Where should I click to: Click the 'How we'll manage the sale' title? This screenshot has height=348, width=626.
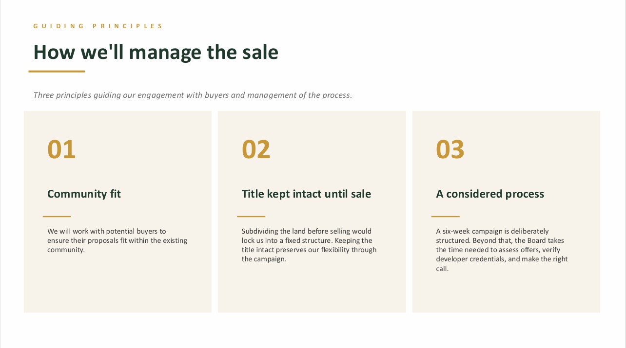point(156,52)
